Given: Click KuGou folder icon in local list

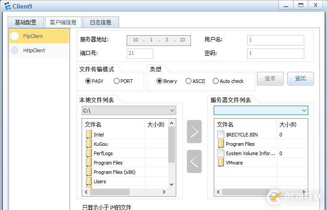Looking at the screenshot, I should [x=89, y=144].
